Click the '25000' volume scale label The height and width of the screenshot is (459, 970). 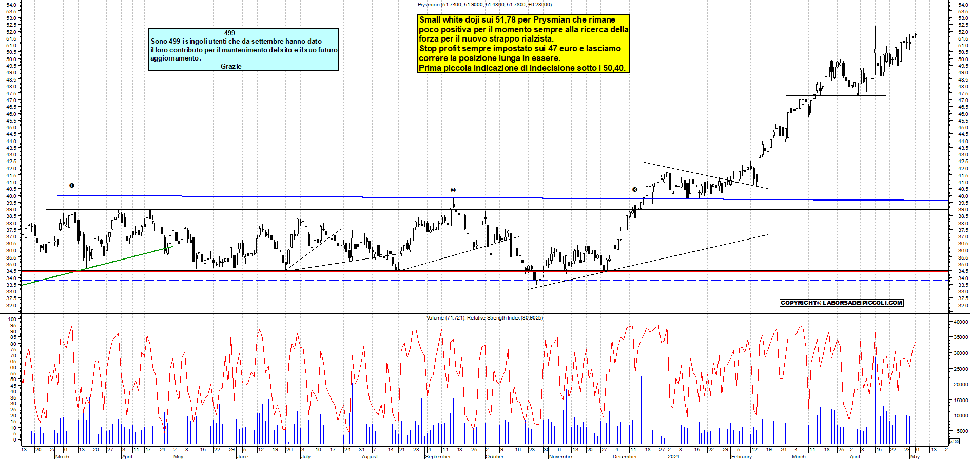(961, 369)
